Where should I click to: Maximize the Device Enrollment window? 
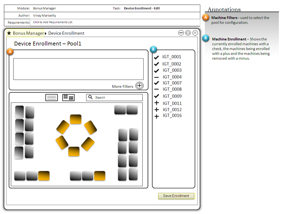point(188,33)
